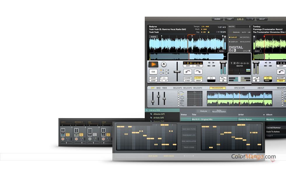The height and width of the screenshot is (175, 286).
Task: Open the SETUP gear icon
Action: point(249,50)
